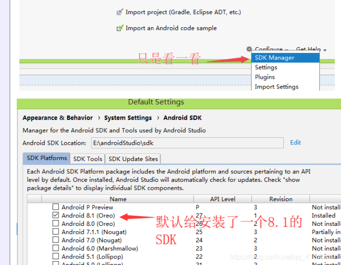Click the System Settings breadcrumb

[x=128, y=118]
